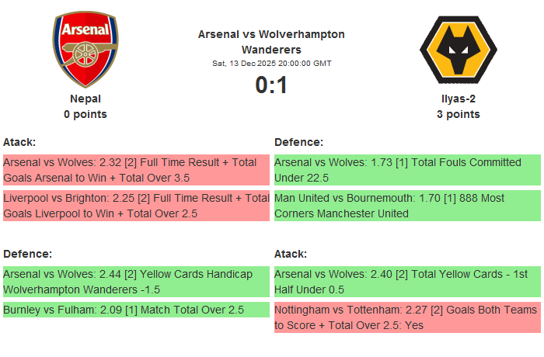Select the Yellow Cards Handicap Wolverhampton -1.5 bet
The width and height of the screenshot is (544, 357).
point(136,282)
